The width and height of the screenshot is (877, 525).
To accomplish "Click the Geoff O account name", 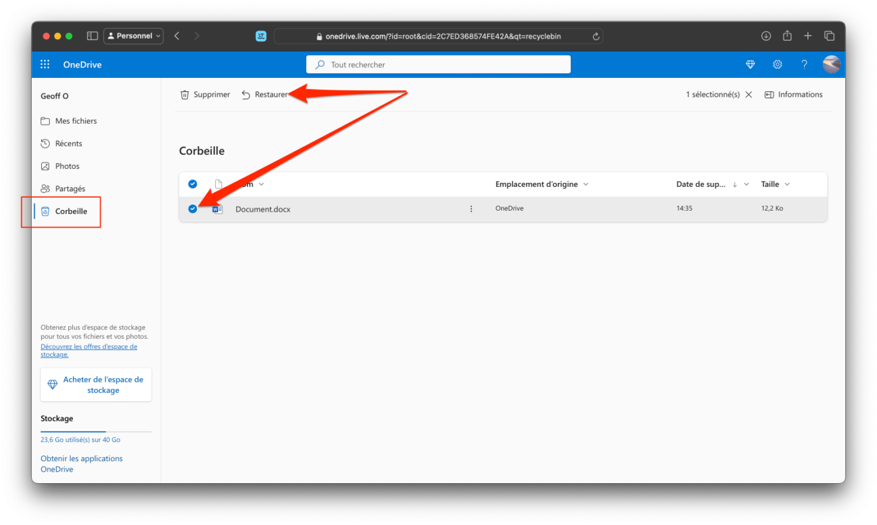I will (x=55, y=96).
